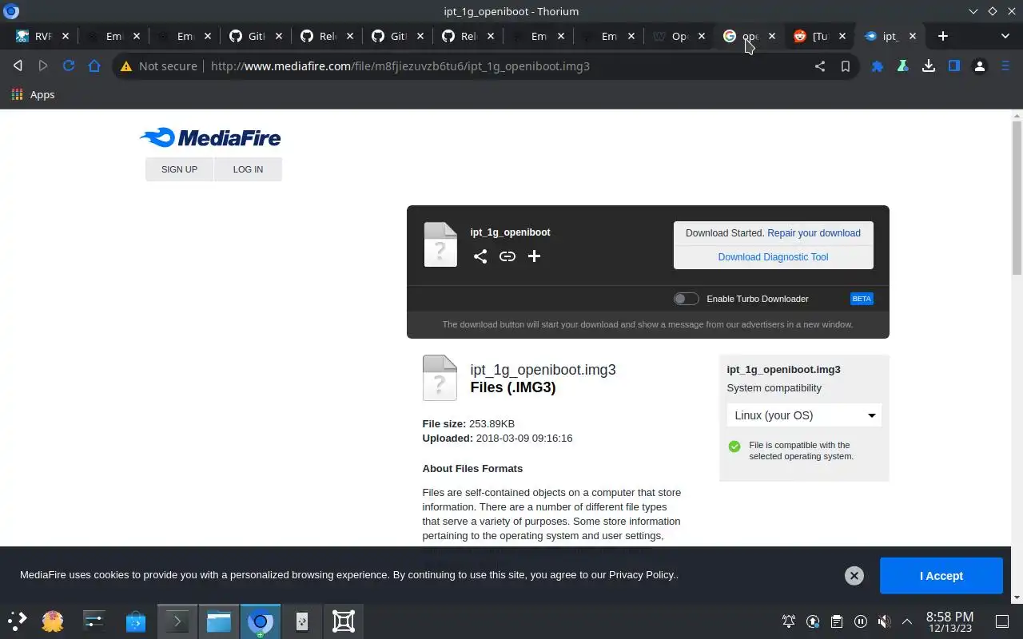Close the Reddit tab

(x=842, y=36)
